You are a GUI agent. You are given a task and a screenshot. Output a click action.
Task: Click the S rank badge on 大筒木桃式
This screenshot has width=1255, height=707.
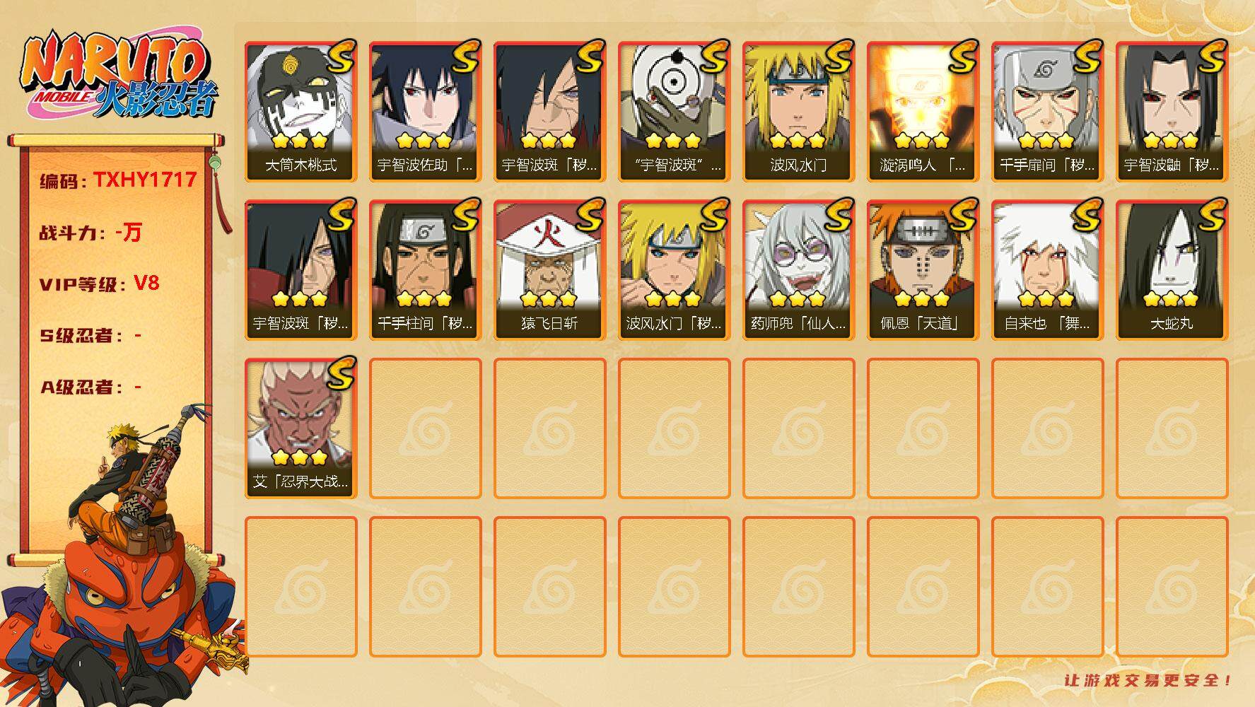[339, 57]
